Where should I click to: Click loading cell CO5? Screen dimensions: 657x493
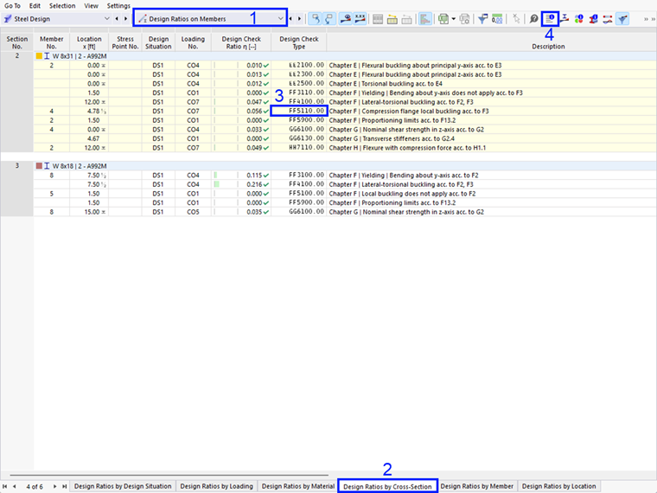tap(193, 212)
